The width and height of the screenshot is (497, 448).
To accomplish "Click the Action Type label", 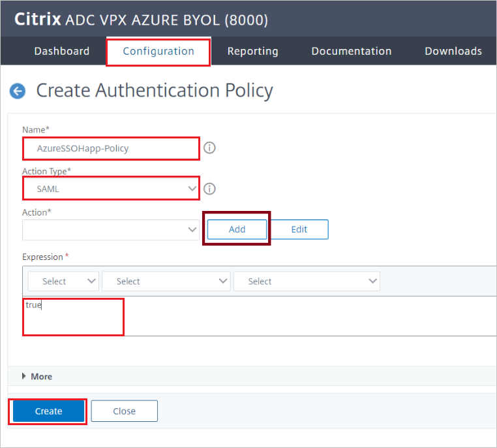I will 46,171.
